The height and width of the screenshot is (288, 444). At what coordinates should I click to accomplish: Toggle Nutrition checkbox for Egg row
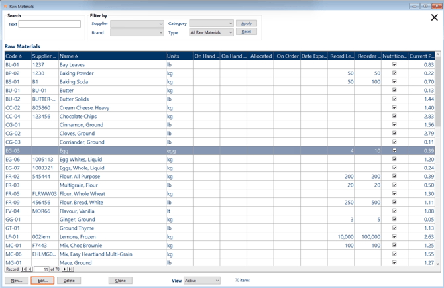(394, 151)
